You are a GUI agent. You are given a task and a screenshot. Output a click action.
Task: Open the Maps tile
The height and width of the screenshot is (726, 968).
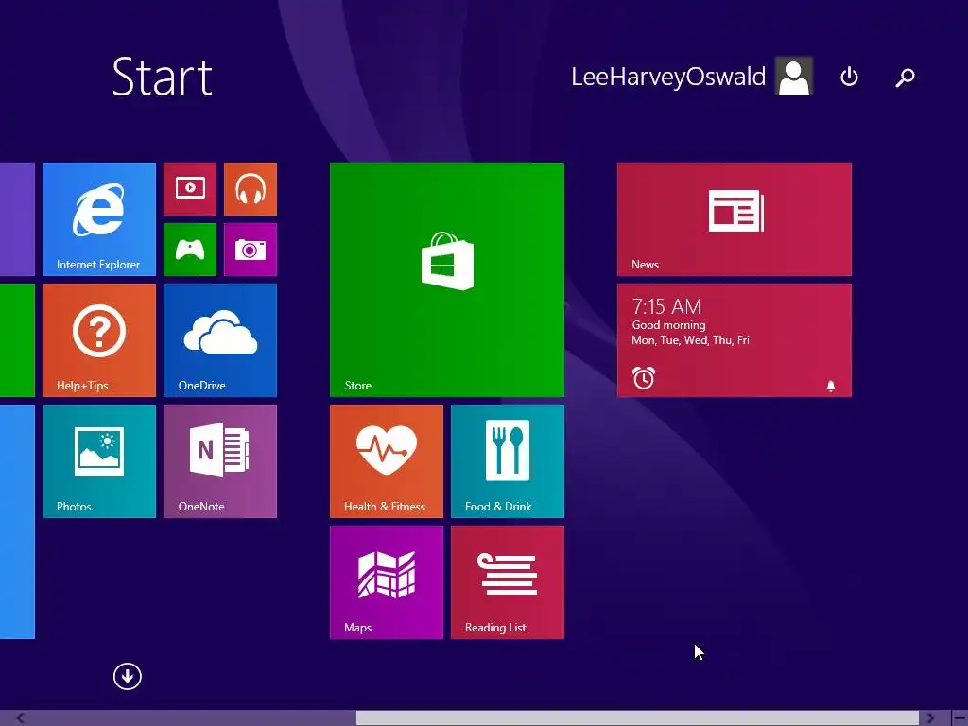point(387,582)
